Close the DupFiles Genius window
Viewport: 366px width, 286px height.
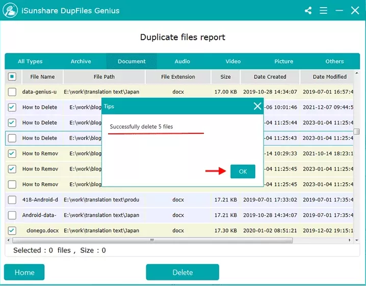[x=355, y=11]
